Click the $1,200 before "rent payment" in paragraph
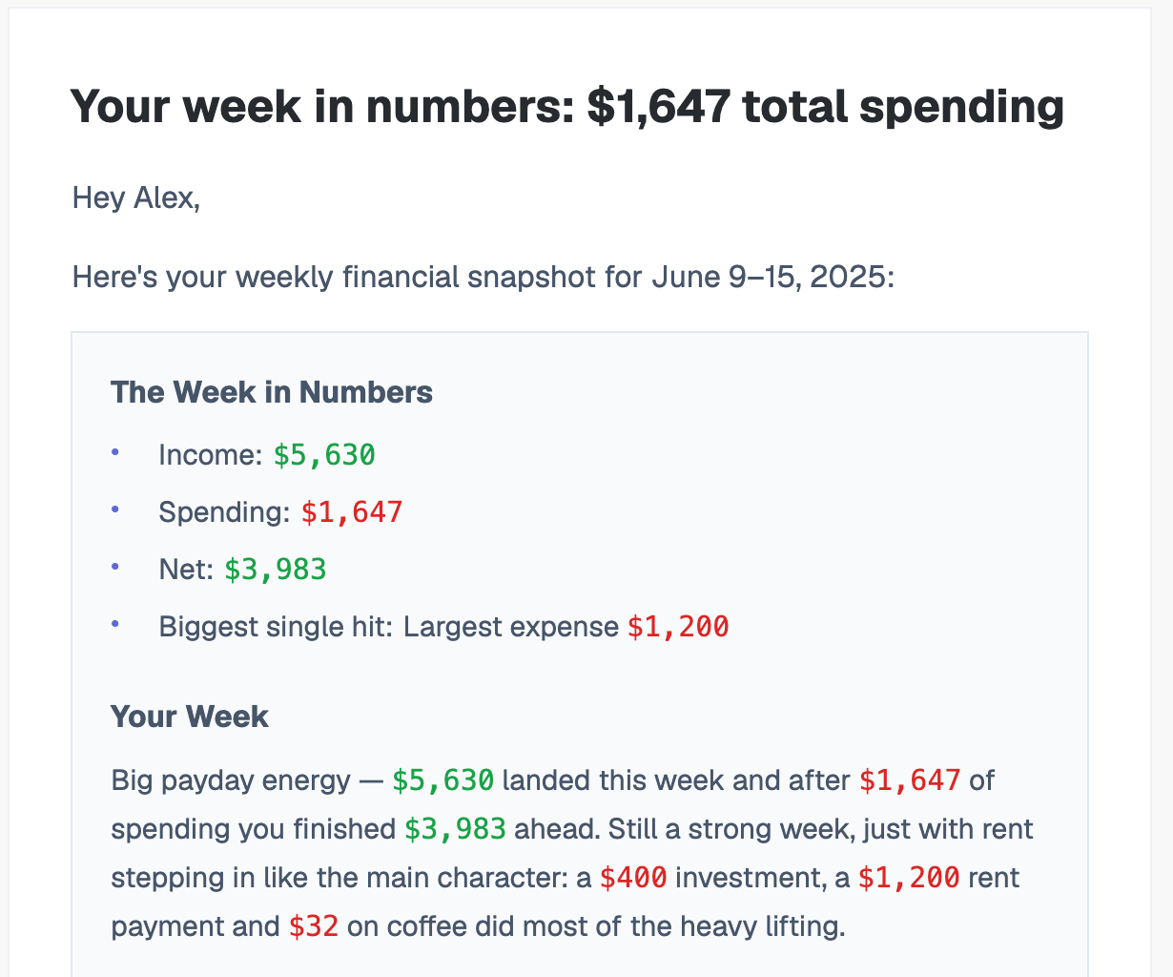Screen dimensions: 1173x977 tap(909, 877)
